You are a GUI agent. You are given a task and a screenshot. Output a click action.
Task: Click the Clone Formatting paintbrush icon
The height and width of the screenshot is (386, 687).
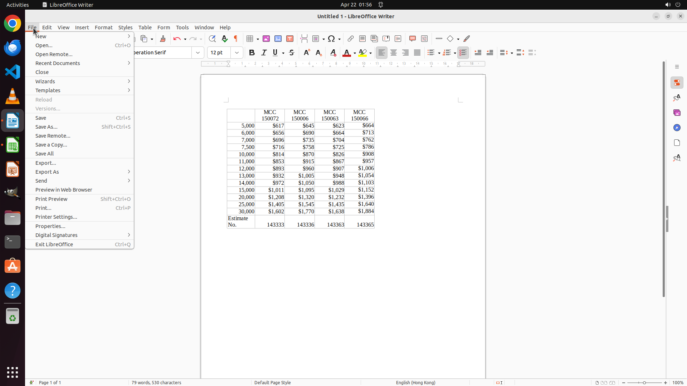[163, 39]
